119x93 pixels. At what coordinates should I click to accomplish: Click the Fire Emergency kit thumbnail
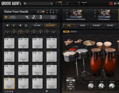point(104,14)
